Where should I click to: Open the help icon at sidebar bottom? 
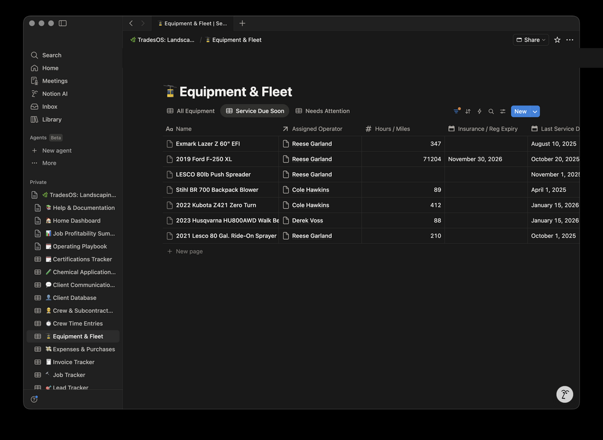(x=34, y=399)
